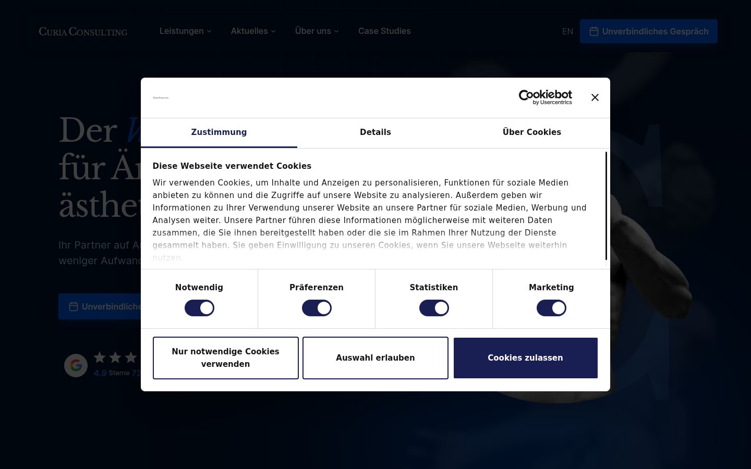Open the Cookiebot by Usercentrics logo link

coord(546,97)
